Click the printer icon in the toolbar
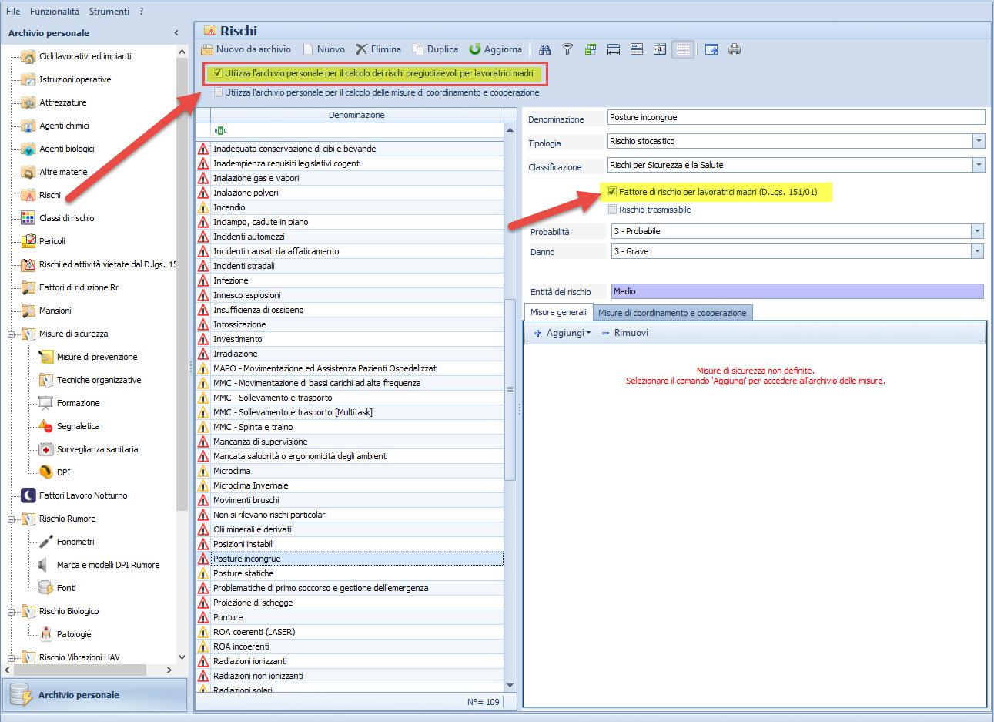 click(735, 49)
